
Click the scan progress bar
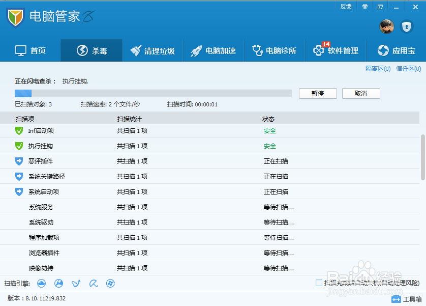(153, 93)
